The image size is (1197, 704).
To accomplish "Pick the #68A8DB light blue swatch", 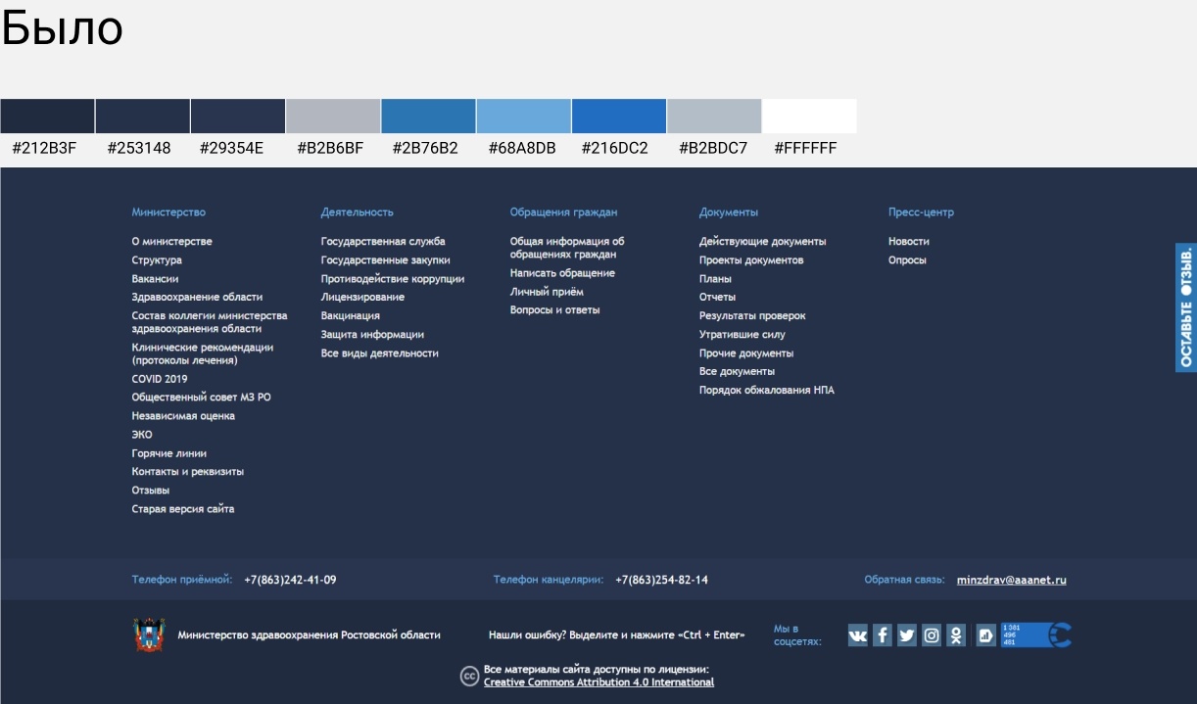I will pos(523,116).
